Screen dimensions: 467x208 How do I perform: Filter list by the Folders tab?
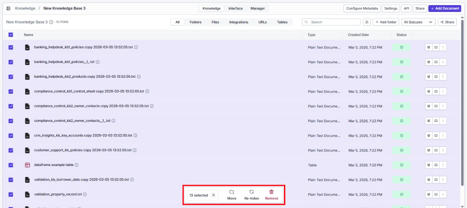click(195, 22)
